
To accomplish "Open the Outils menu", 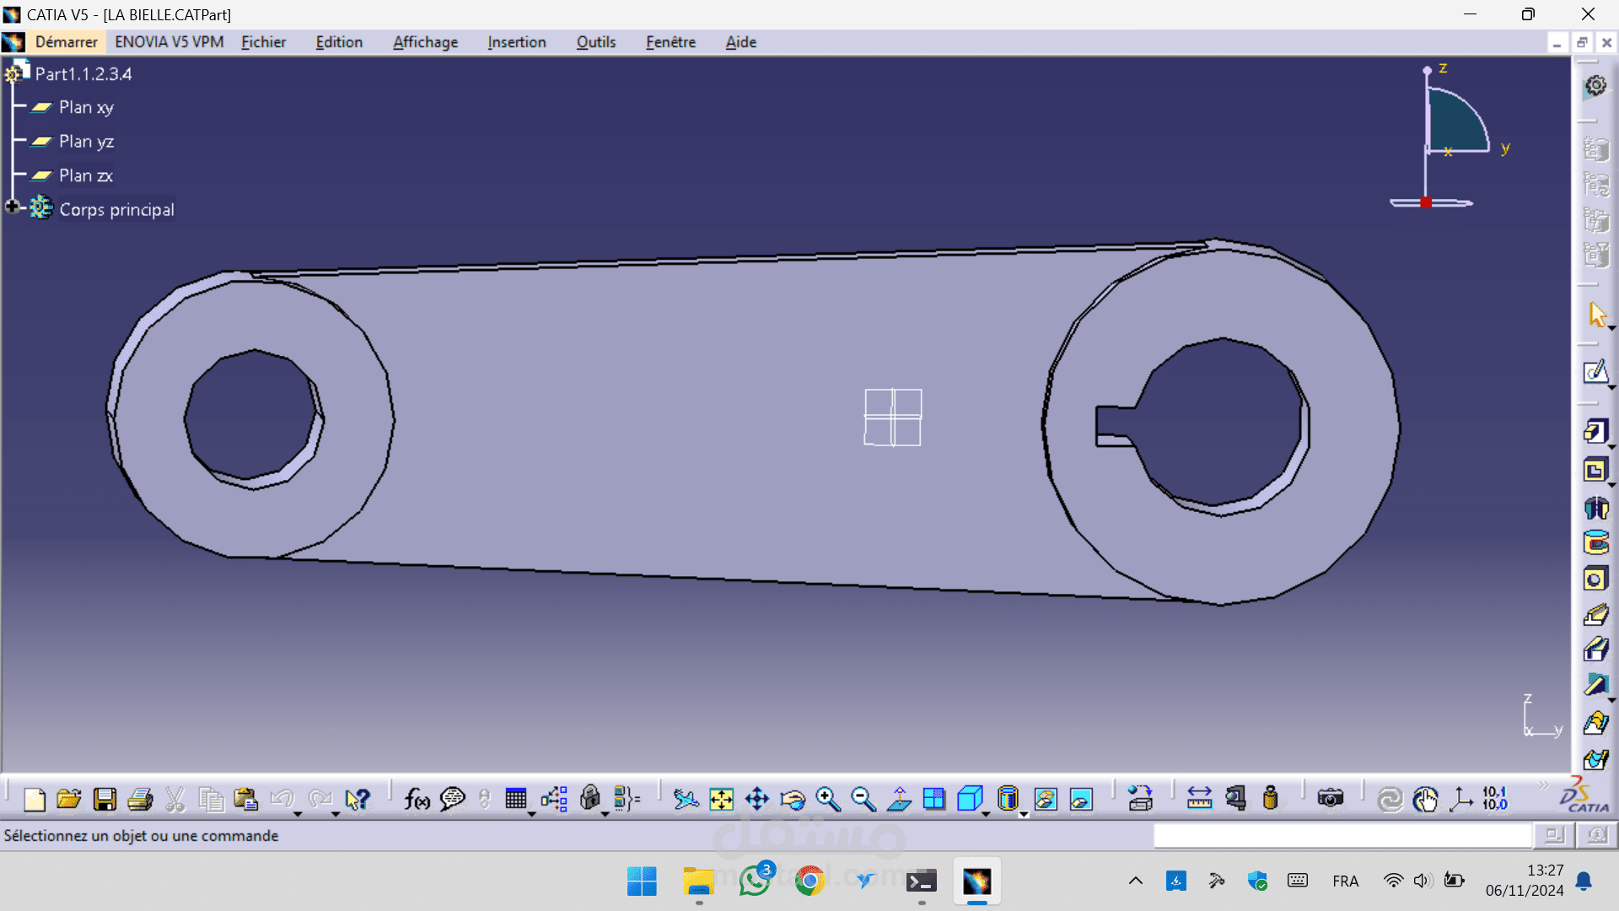I will pos(595,42).
